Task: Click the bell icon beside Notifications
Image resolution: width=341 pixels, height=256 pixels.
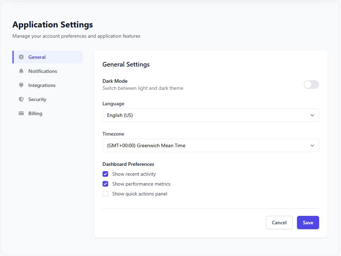Action: 21,71
